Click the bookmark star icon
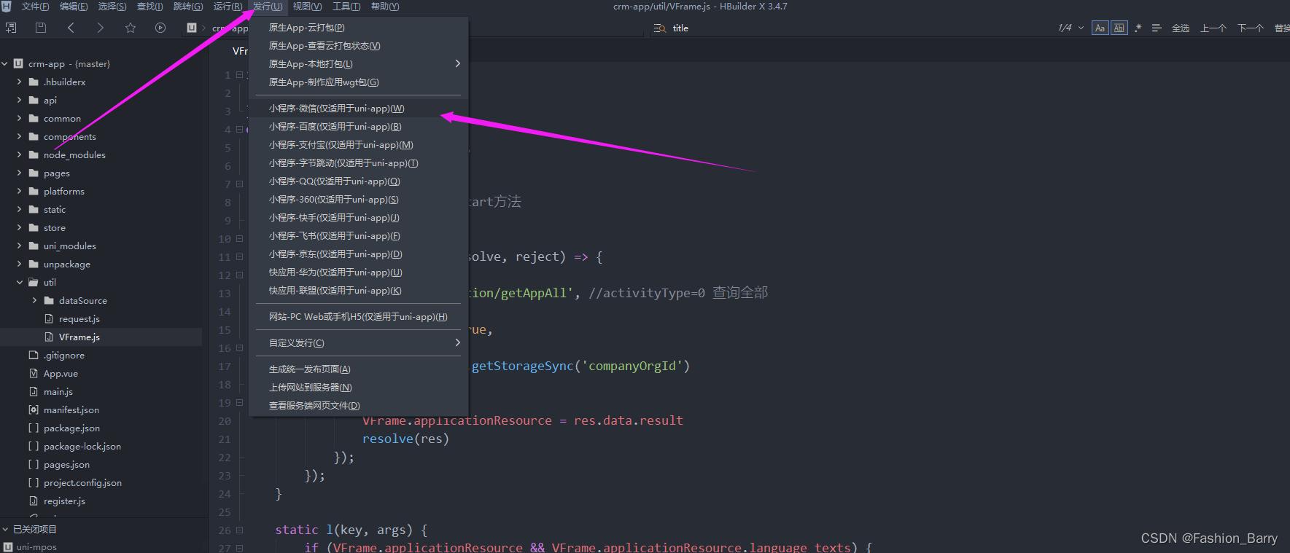1290x553 pixels. tap(131, 28)
